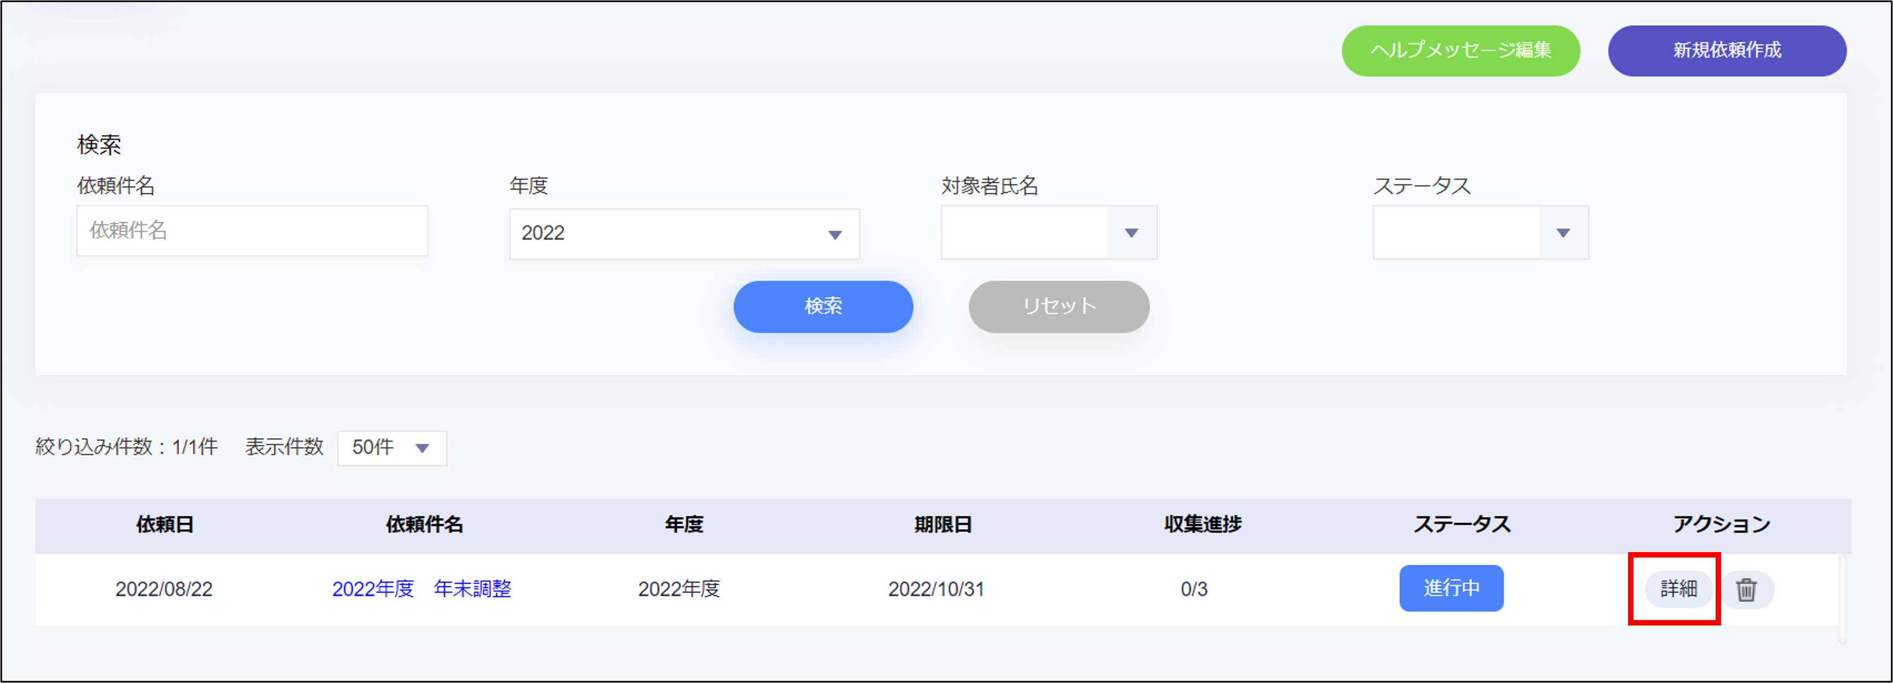Click the 依頼件名 column header
Screen dimensions: 1893x683
(x=424, y=525)
